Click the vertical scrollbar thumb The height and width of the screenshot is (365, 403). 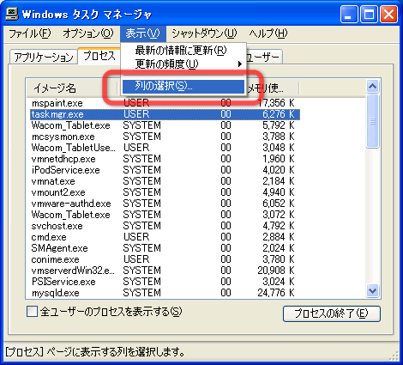pyautogui.click(x=373, y=121)
